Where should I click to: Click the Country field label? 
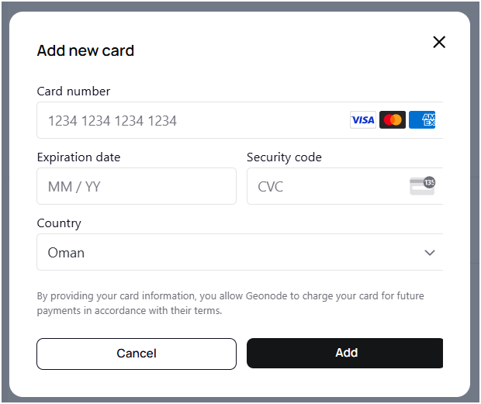tap(59, 223)
